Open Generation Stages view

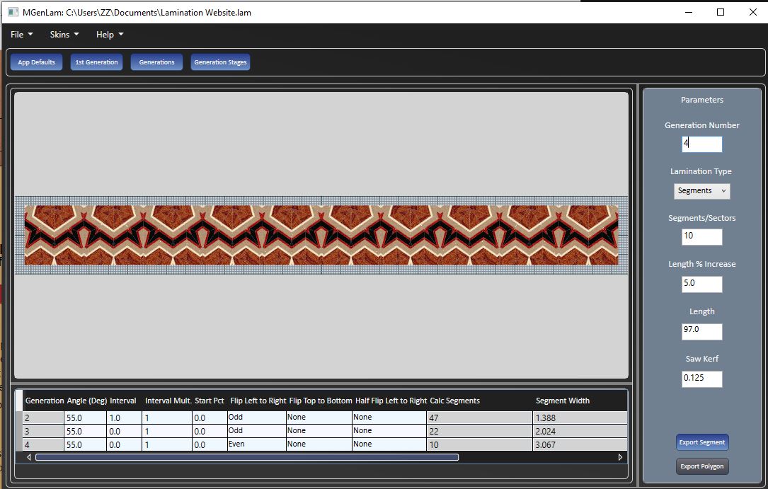click(x=220, y=62)
